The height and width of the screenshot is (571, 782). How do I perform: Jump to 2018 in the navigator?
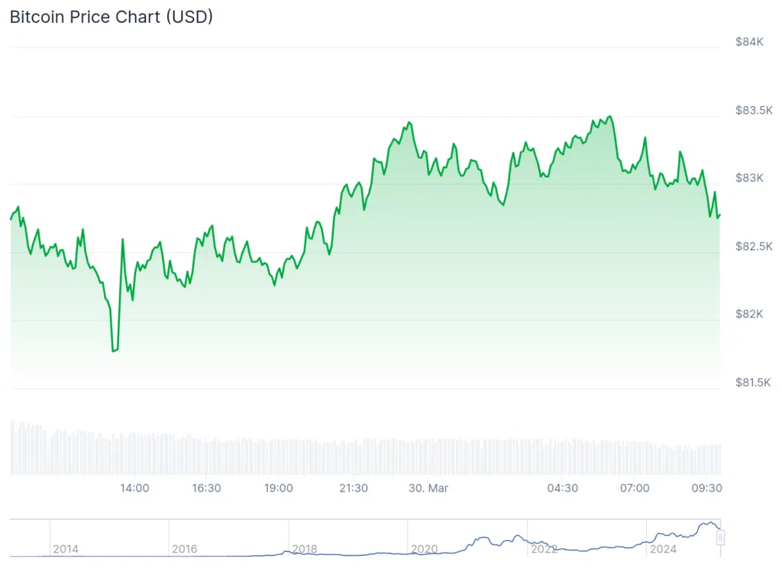tap(304, 549)
